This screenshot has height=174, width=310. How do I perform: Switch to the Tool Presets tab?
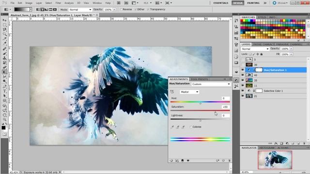click(x=199, y=79)
